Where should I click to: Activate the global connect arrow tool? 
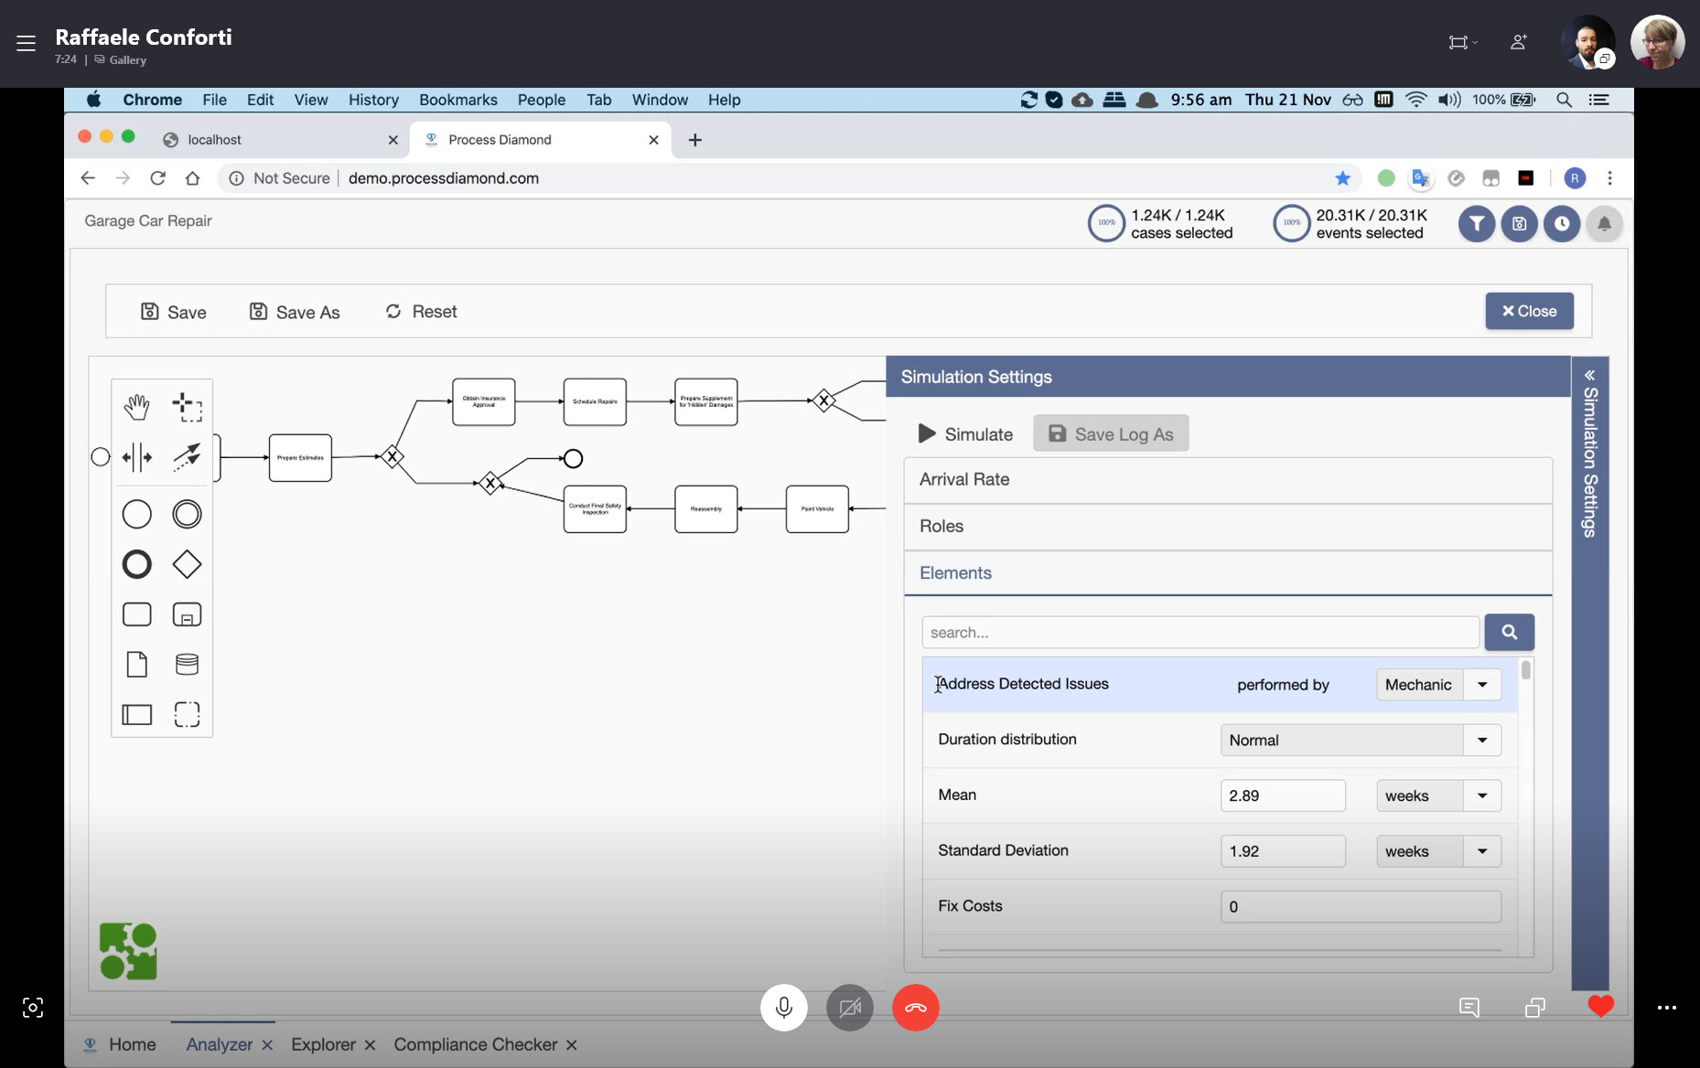tap(188, 457)
